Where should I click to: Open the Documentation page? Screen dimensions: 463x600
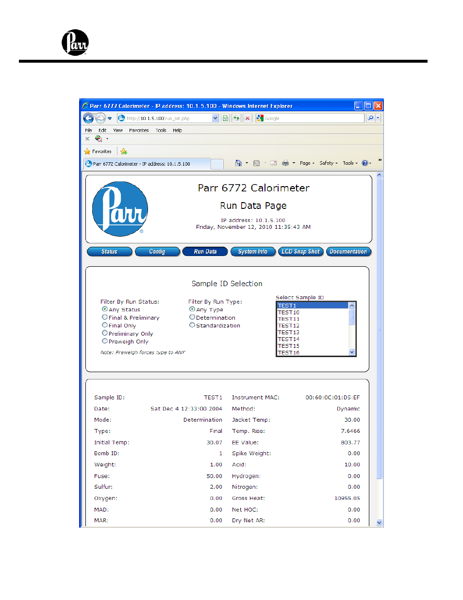click(348, 252)
